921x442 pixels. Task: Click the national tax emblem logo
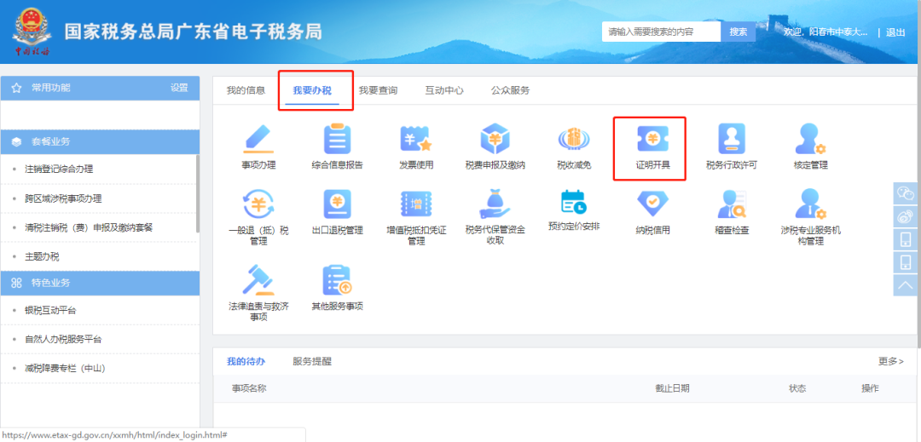click(32, 33)
